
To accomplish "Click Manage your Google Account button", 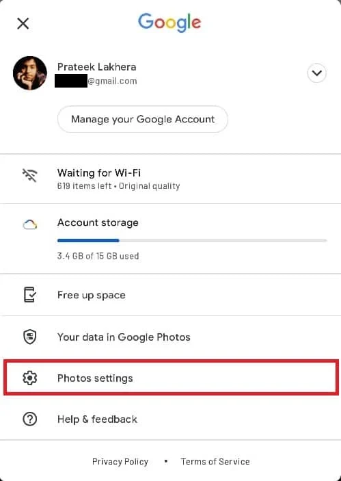I will coord(142,119).
